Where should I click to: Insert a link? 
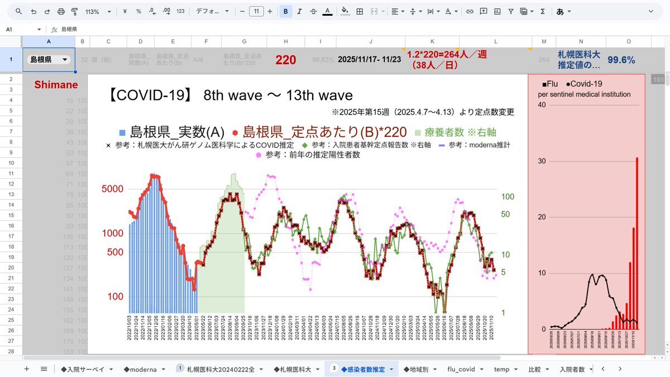click(x=470, y=11)
